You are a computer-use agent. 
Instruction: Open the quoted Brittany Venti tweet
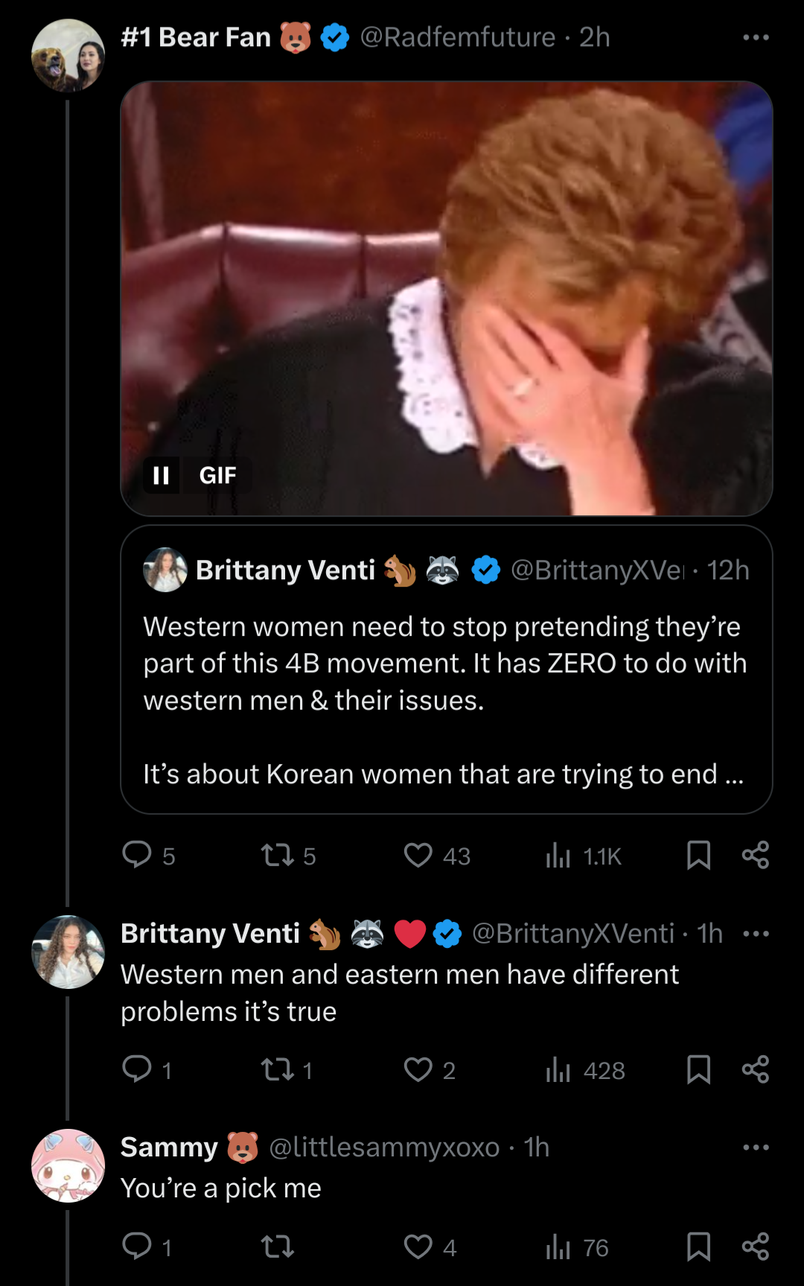click(447, 669)
